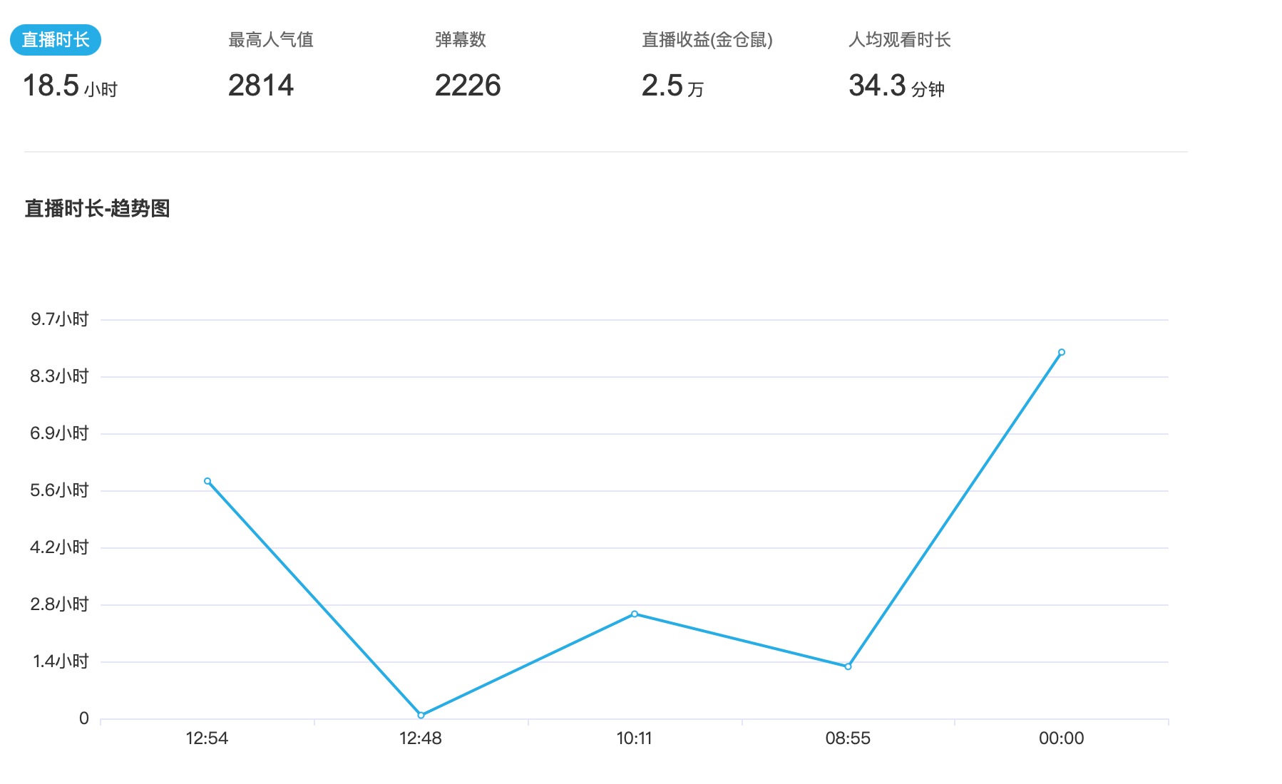Open the 弹幕数 metric tab
The width and height of the screenshot is (1282, 784).
coord(461,40)
